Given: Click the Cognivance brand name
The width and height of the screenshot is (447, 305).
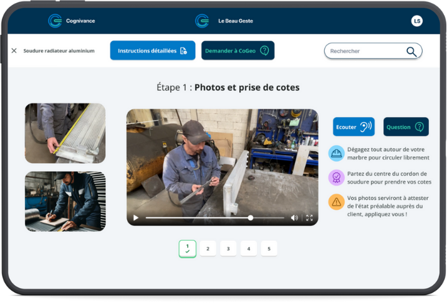Looking at the screenshot, I should 80,21.
